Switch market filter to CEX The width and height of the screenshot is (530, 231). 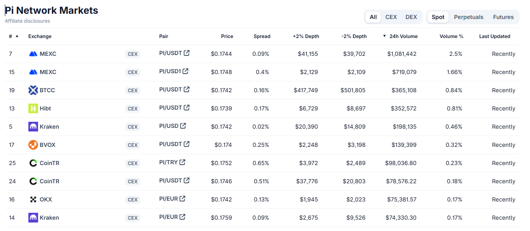(391, 17)
